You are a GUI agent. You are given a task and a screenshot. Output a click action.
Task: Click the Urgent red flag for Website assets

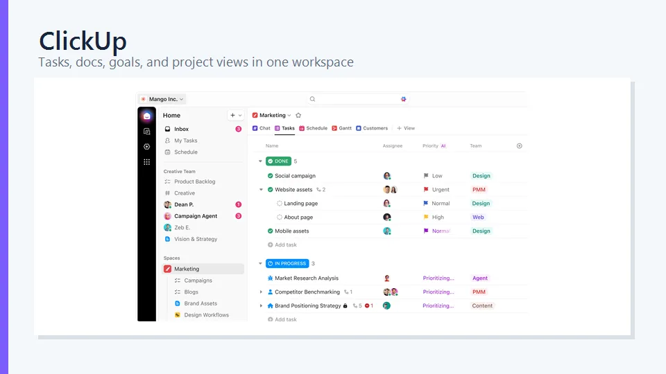[426, 190]
